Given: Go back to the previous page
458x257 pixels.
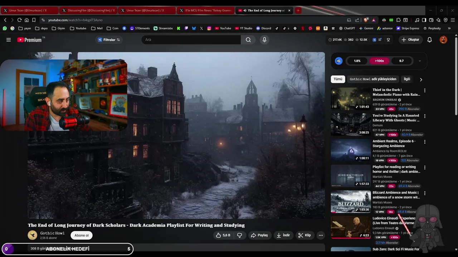Looking at the screenshot, I should click(x=5, y=20).
